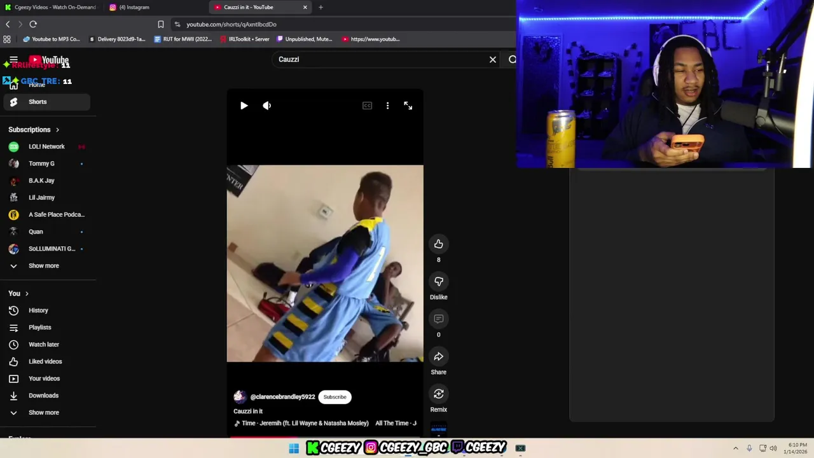Open the taskbar microphone icon
Screen dimensions: 814x458
click(x=749, y=448)
